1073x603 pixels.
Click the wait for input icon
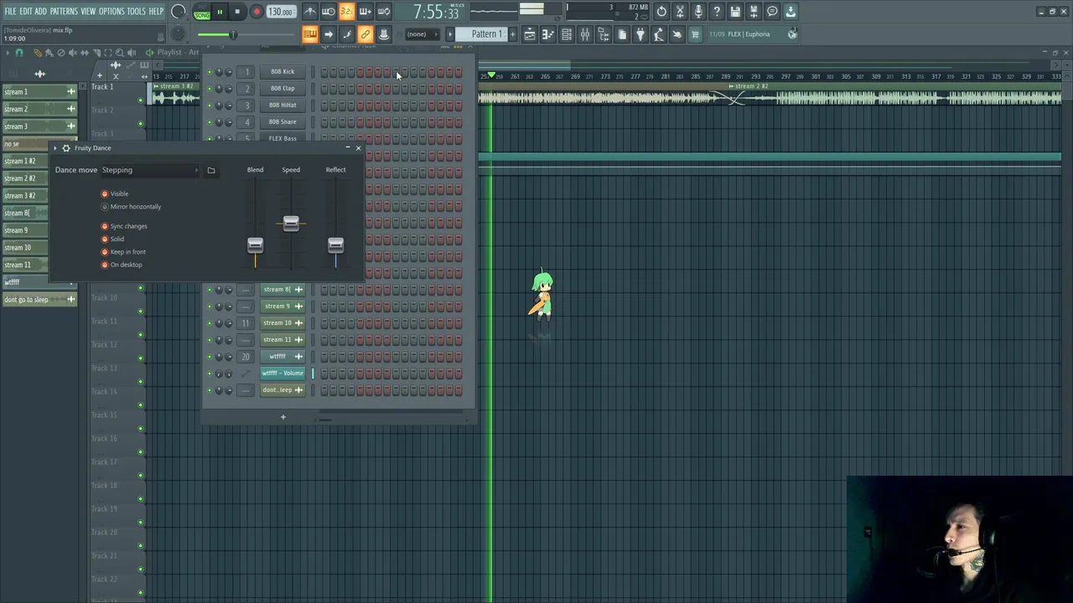tap(329, 12)
